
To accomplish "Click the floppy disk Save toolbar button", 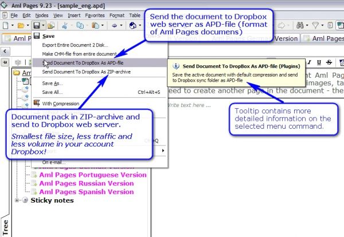I will pyautogui.click(x=37, y=25).
